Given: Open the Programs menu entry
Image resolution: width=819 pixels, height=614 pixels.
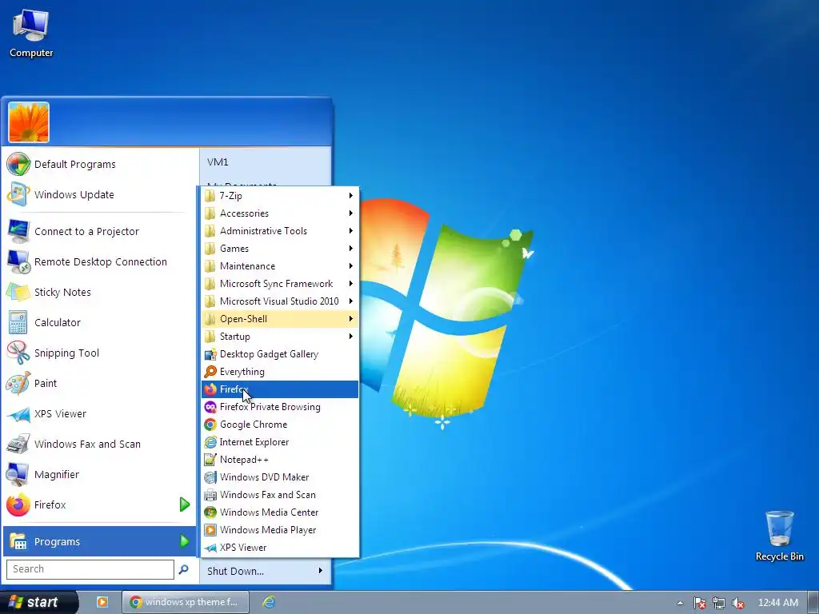Looking at the screenshot, I should click(x=99, y=541).
